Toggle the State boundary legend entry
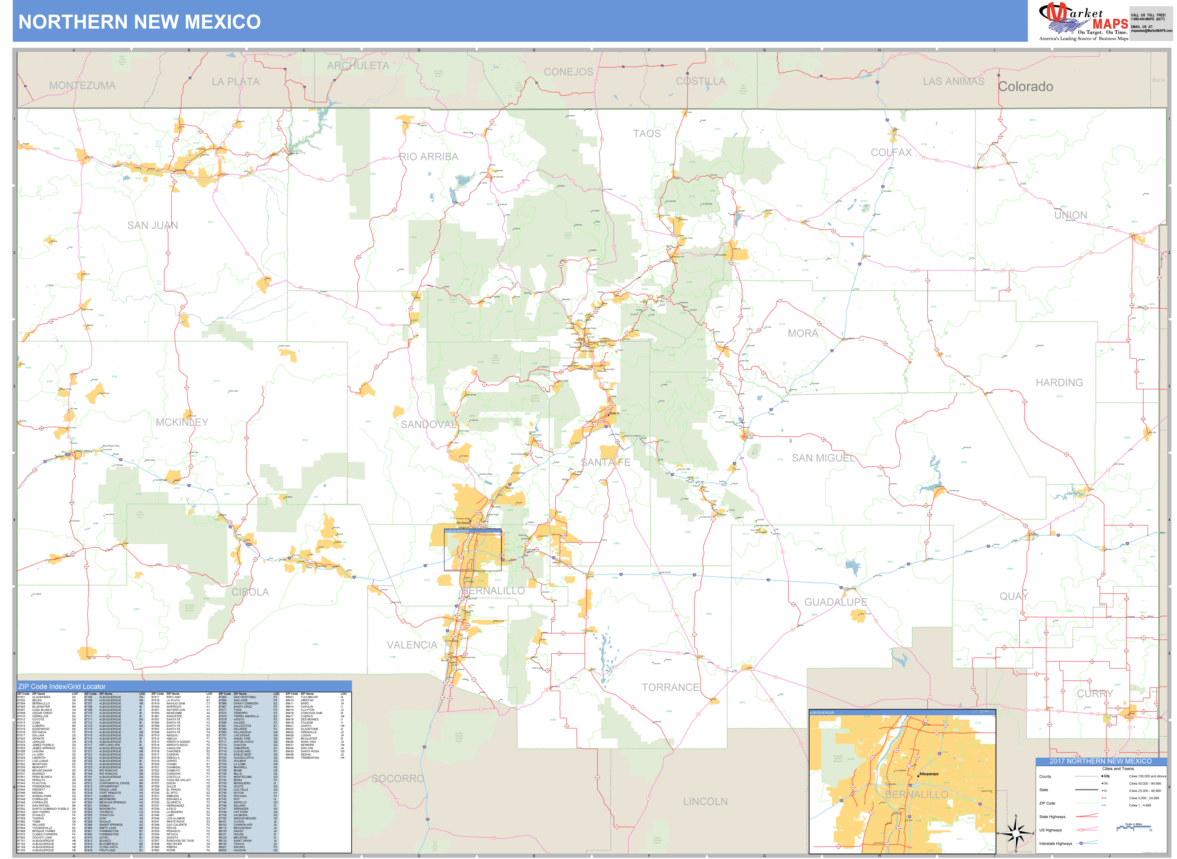Screen dimensions: 1177x859 pyautogui.click(x=1086, y=790)
